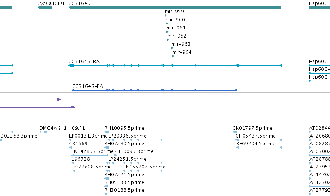The height and width of the screenshot is (196, 330).
Task: Click the CK01797.5prime EST label
Action: coord(252,128)
